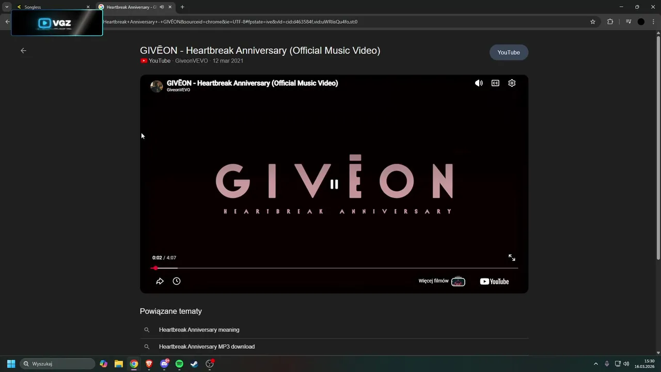Click the 'Powiązane tematy' heading
661x372 pixels.
tap(171, 311)
